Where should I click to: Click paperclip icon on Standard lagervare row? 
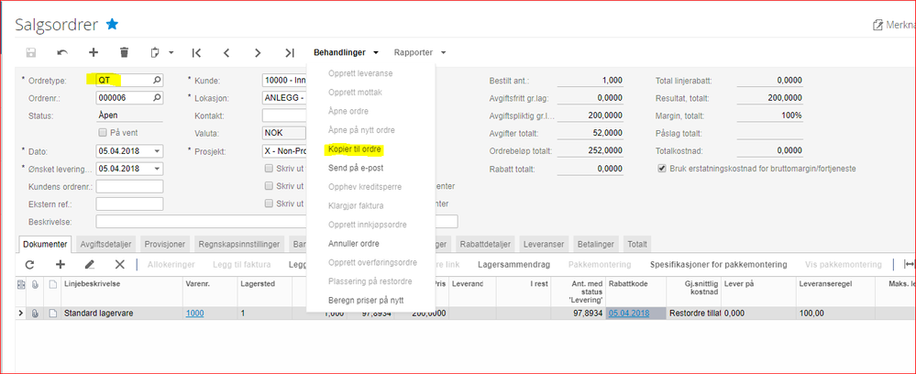(x=35, y=313)
